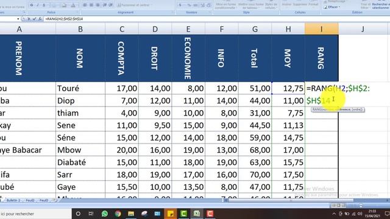Screen dimensions: 390x219
Task: Select Gaye's ECONOMIE value 13,50
Action: pos(188,187)
